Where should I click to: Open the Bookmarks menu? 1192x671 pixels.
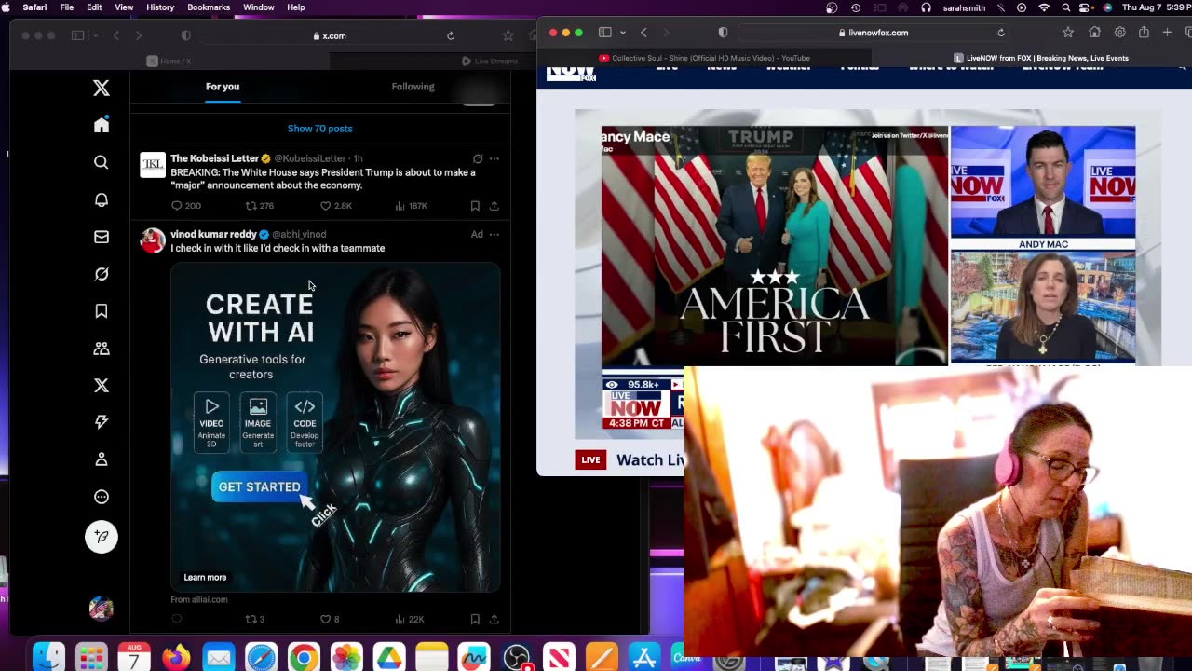point(209,7)
